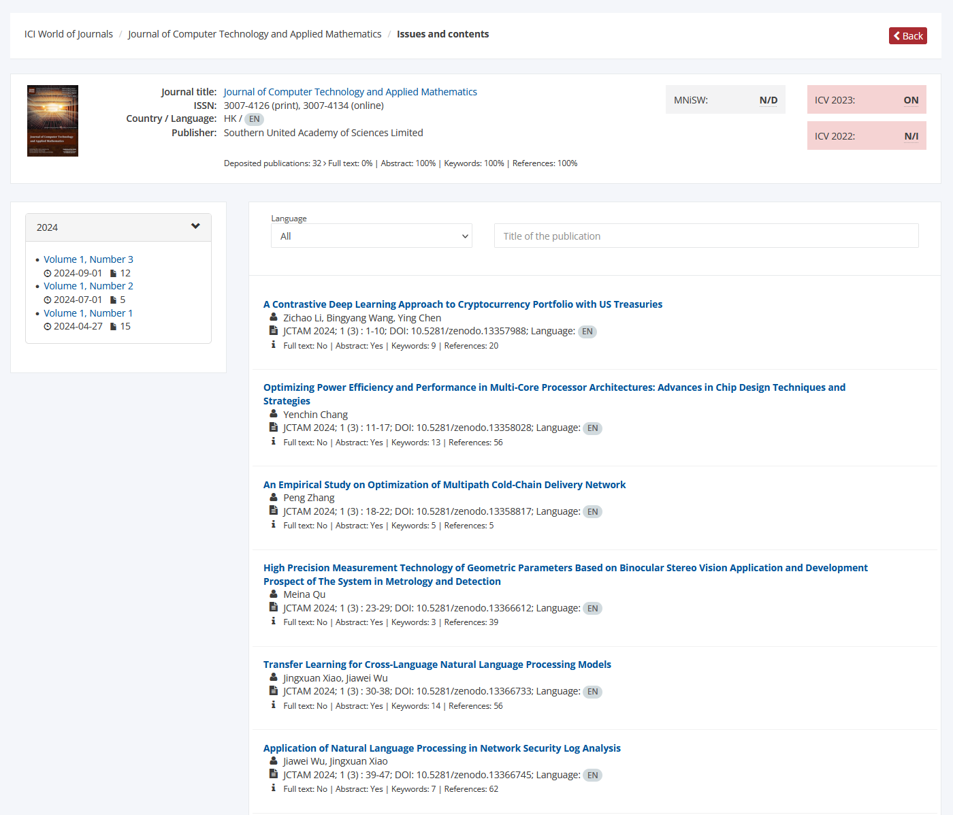Viewport: 953px width, 815px height.
Task: Click author icon next to Zichao Li
Action: pyautogui.click(x=274, y=318)
